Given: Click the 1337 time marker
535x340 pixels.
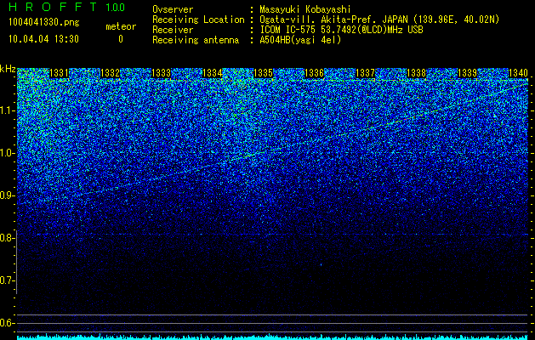Looking at the screenshot, I should coord(365,73).
